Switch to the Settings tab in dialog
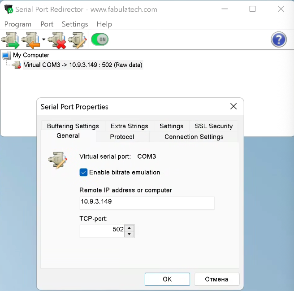The height and width of the screenshot is (291, 294). 171,126
